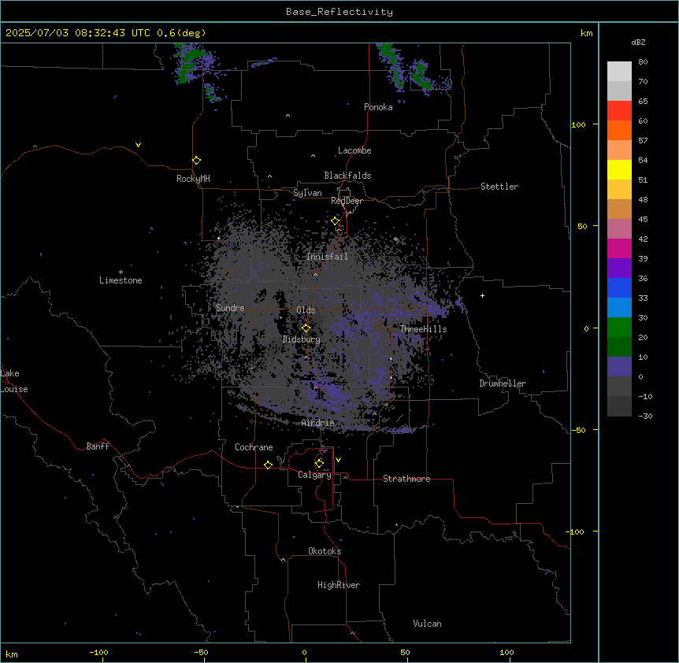Image resolution: width=679 pixels, height=663 pixels.
Task: Click the yellow diamond marker above Calgary label
Action: pyautogui.click(x=319, y=464)
